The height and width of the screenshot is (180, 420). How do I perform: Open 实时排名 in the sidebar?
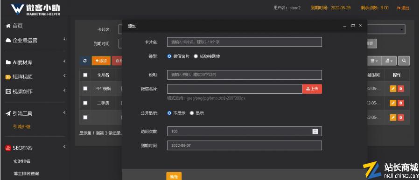coord(21,161)
